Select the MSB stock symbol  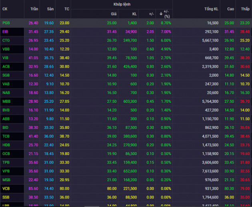click(x=6, y=180)
